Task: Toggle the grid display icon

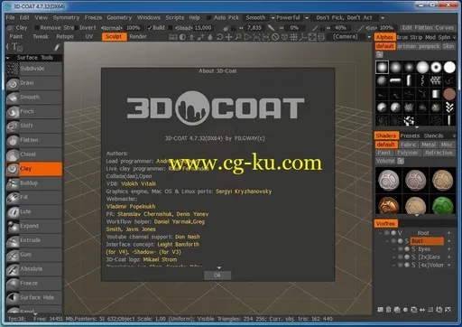Action: pos(293,37)
